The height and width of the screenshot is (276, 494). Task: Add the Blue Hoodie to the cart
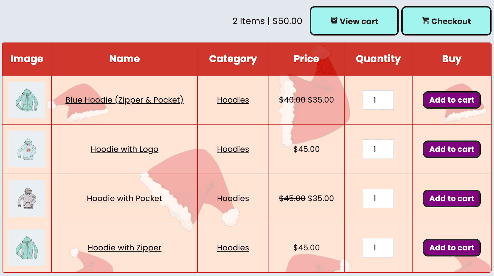coord(451,100)
